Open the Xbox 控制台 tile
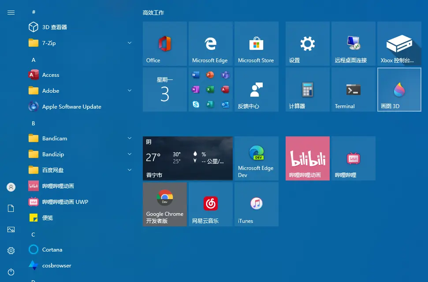The height and width of the screenshot is (282, 428). point(399,43)
